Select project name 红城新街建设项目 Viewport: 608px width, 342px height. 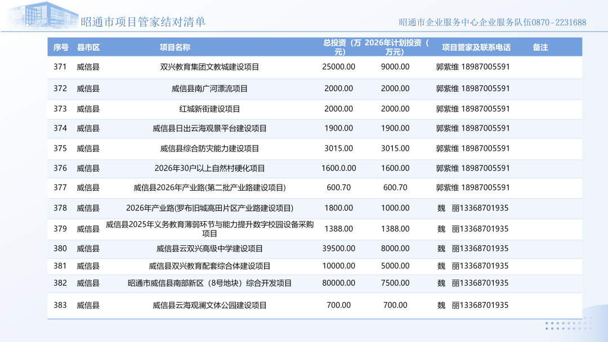click(209, 109)
